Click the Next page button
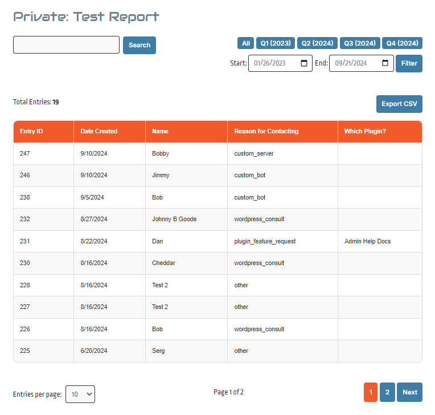This screenshot has width=435, height=415. click(410, 392)
